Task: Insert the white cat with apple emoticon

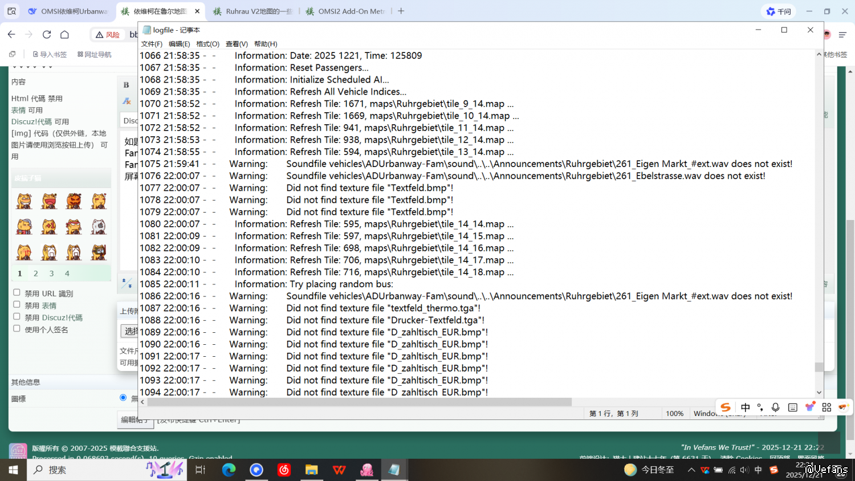Action: tap(99, 227)
